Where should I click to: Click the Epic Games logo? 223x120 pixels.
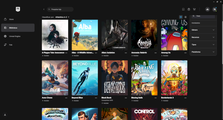(x=18, y=9)
